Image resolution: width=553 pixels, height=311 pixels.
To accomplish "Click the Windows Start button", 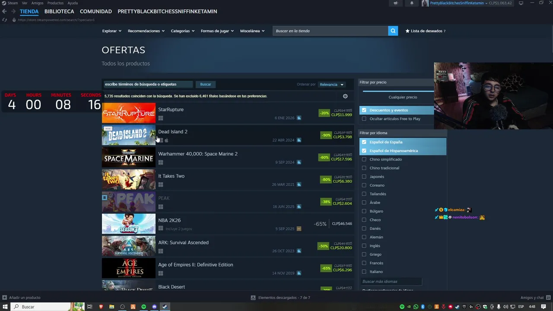I will 5,307.
